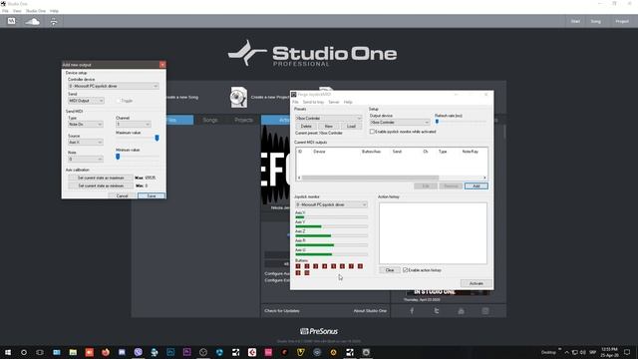Click the Minimum value slider handle
Image resolution: width=638 pixels, height=359 pixels.
(118, 156)
